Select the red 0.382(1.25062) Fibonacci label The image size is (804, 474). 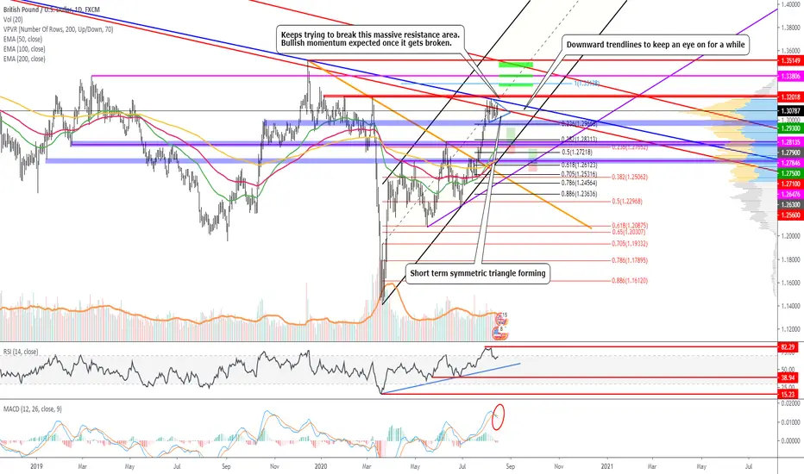630,177
